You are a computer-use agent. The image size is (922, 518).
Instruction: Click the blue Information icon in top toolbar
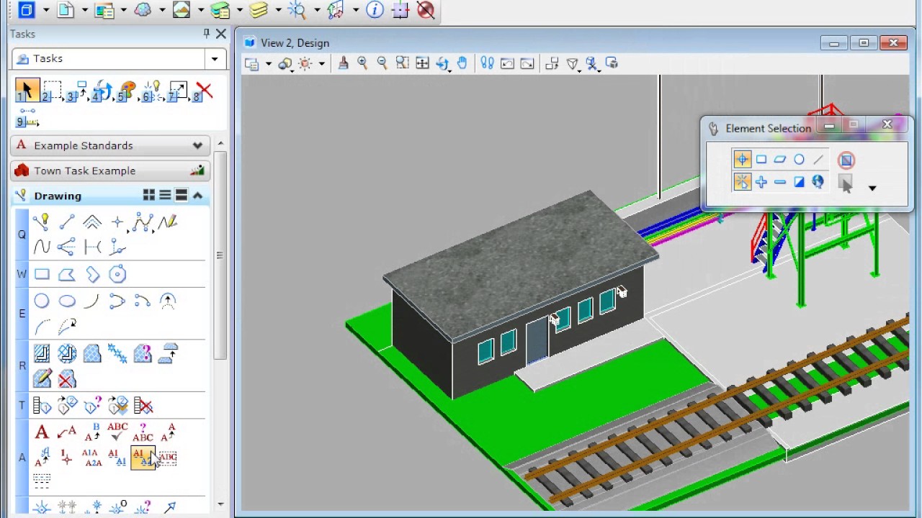[x=375, y=9]
